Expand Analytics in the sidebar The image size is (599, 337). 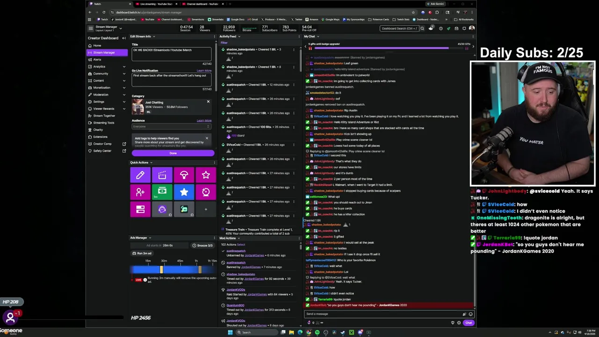(124, 66)
